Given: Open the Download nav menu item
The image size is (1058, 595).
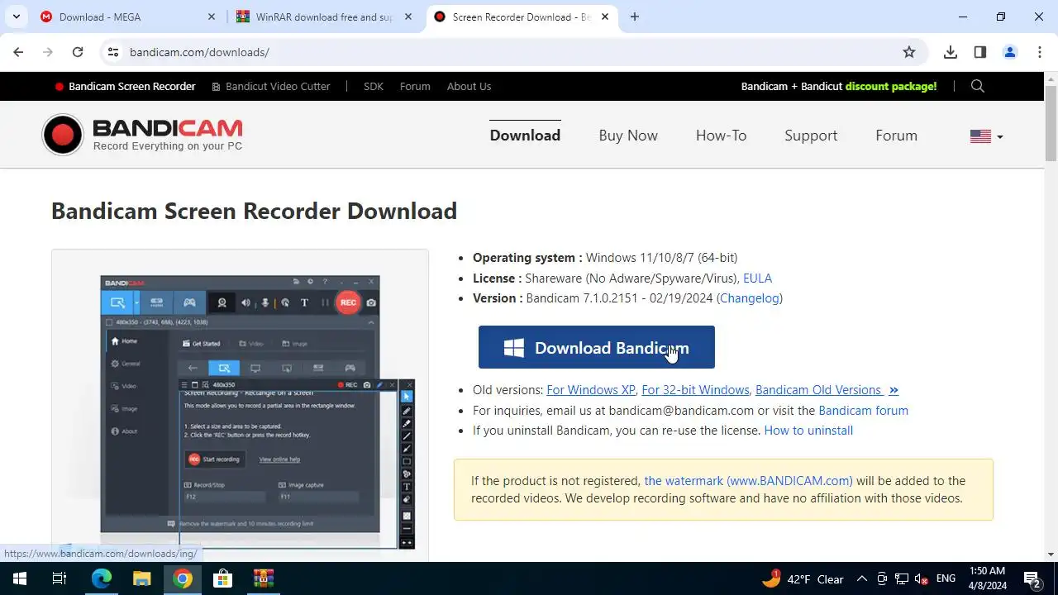Looking at the screenshot, I should pyautogui.click(x=525, y=136).
